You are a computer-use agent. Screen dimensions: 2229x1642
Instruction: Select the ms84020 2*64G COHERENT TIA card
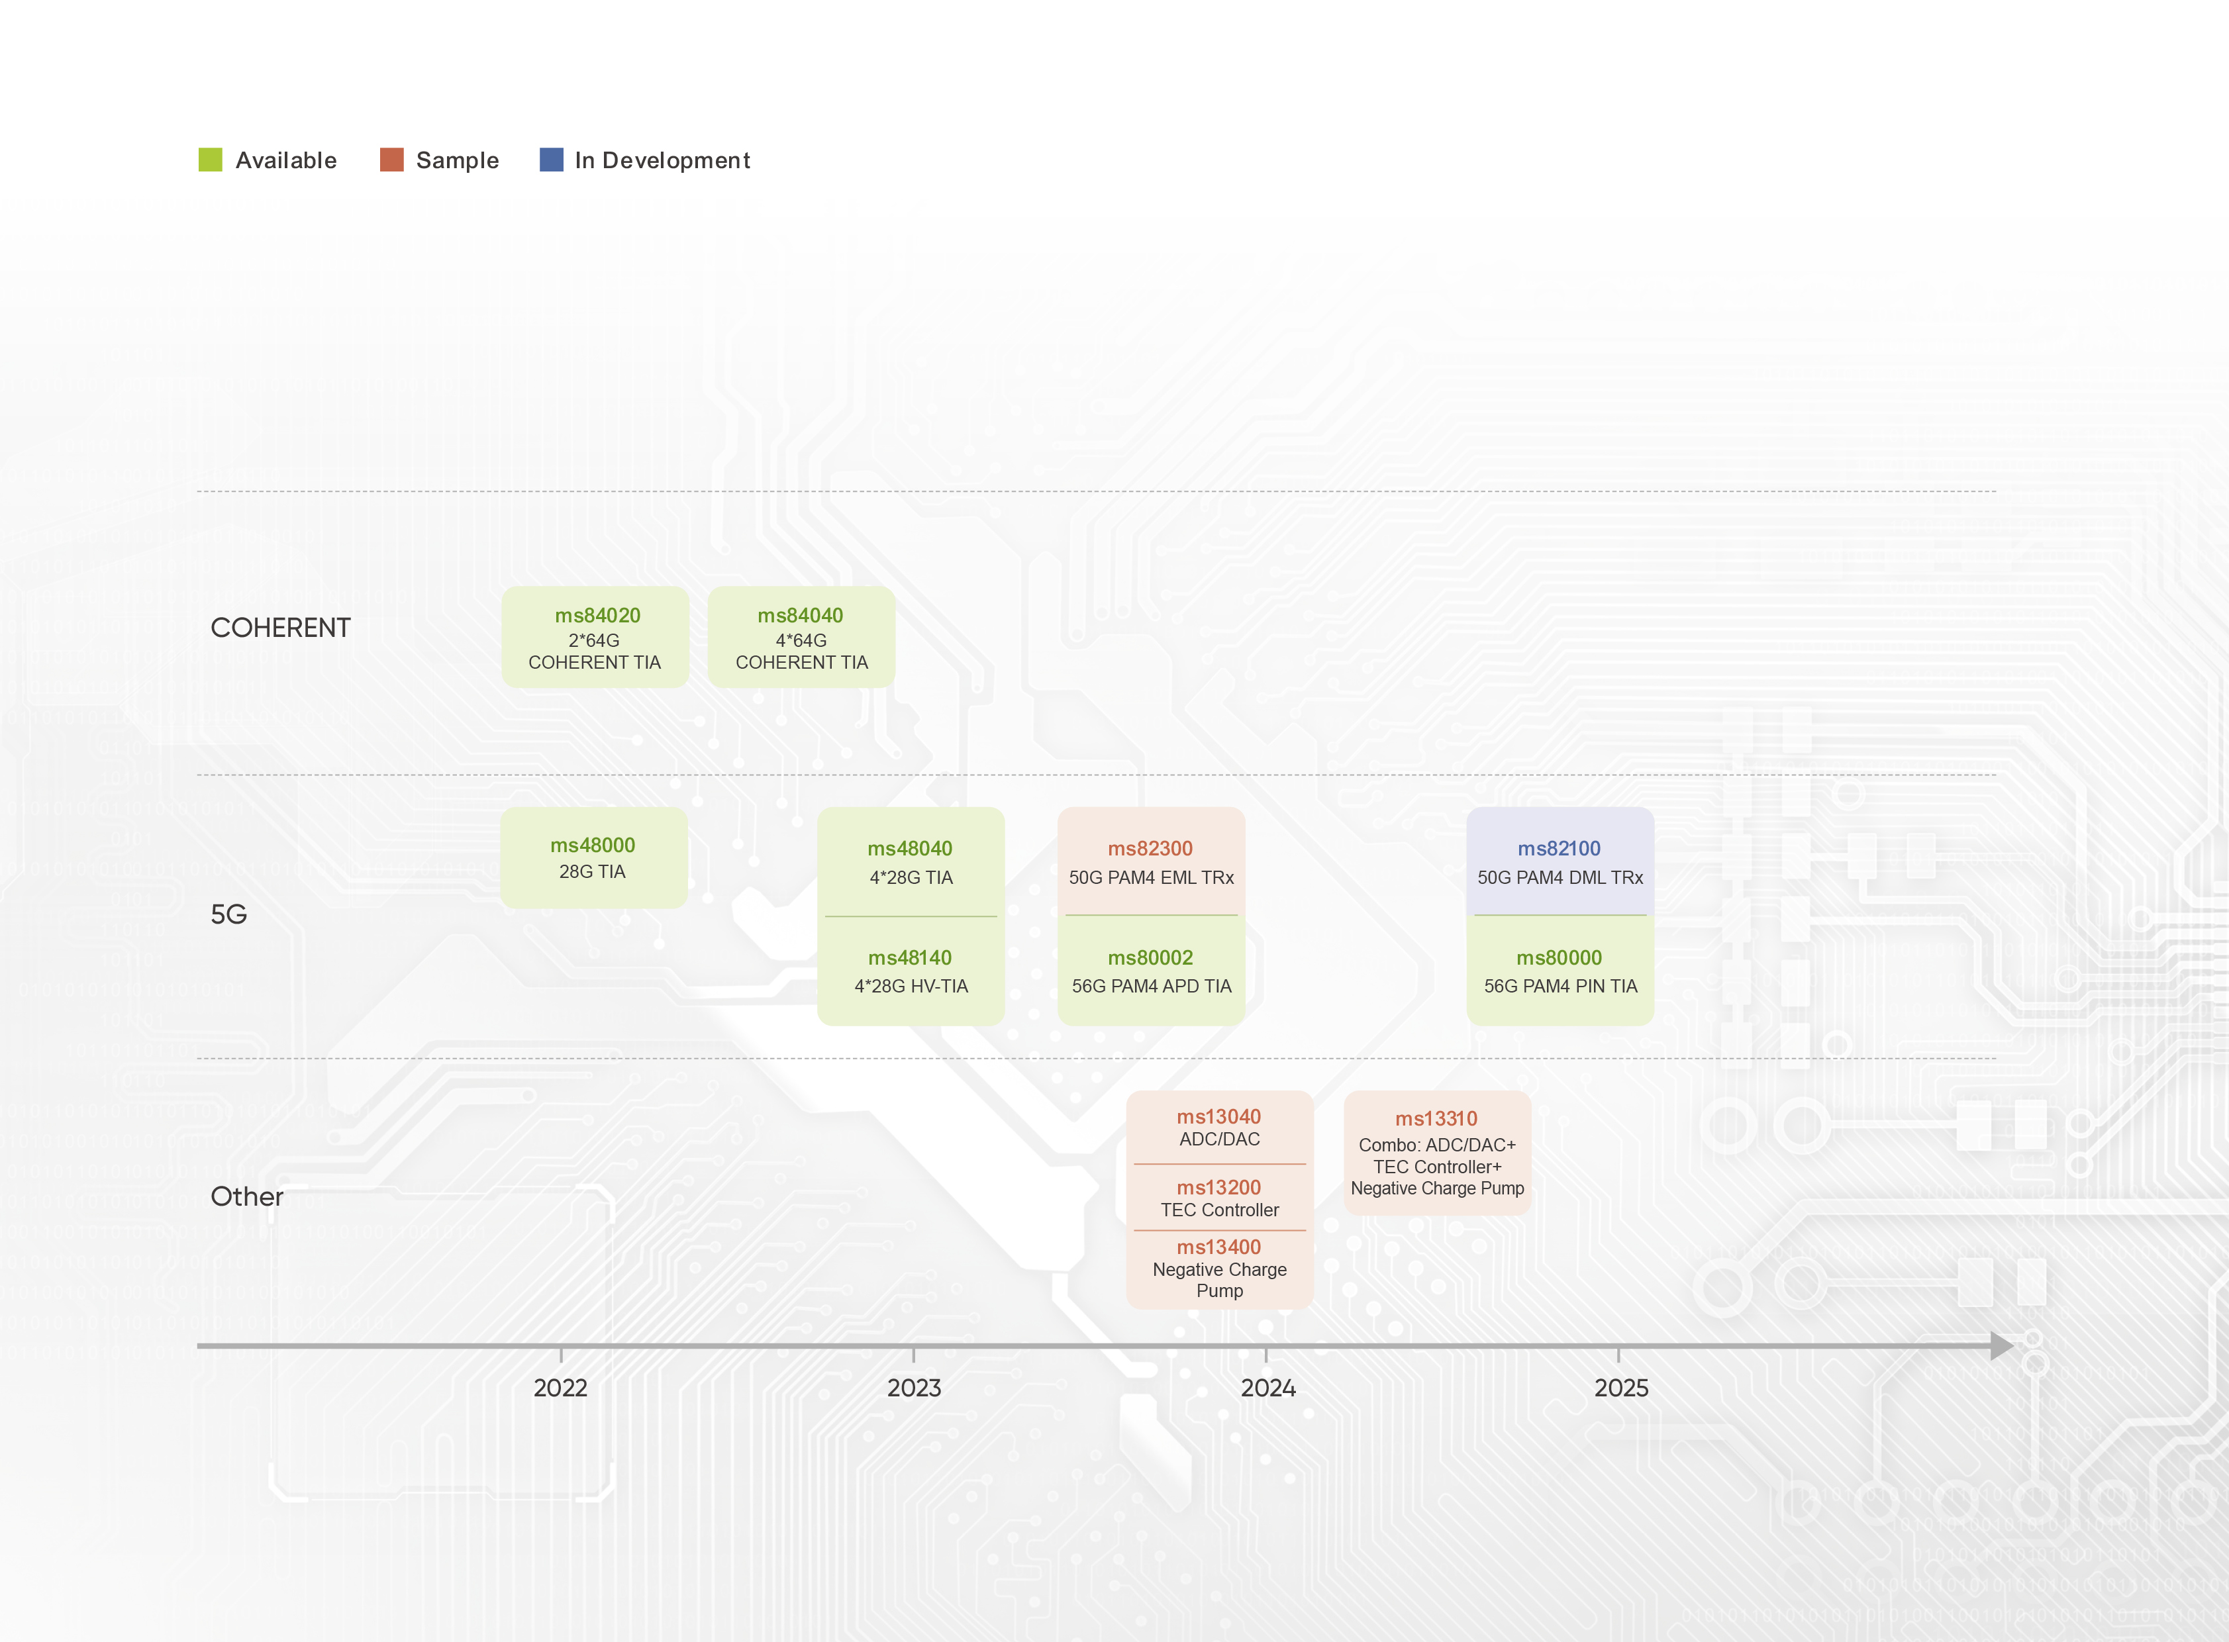595,637
